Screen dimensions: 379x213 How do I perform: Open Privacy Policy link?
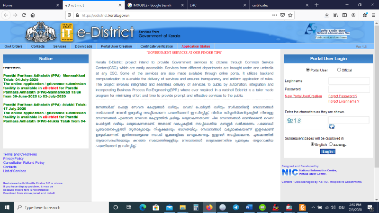tap(13, 159)
